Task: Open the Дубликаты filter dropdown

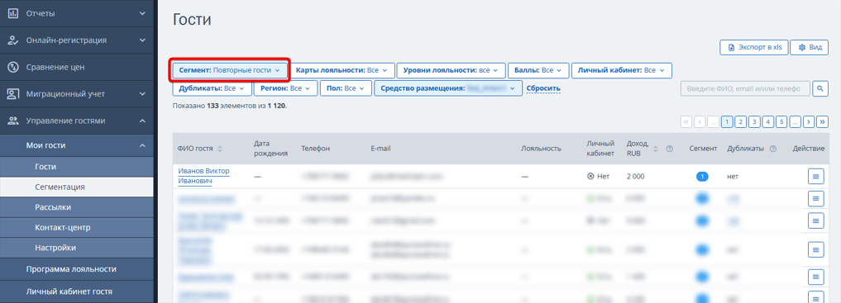Action: click(x=212, y=88)
